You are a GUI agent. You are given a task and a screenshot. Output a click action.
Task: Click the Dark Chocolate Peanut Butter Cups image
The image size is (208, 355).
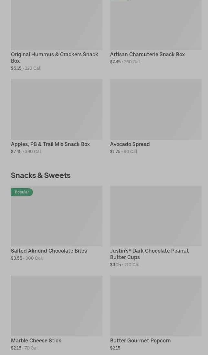click(156, 216)
